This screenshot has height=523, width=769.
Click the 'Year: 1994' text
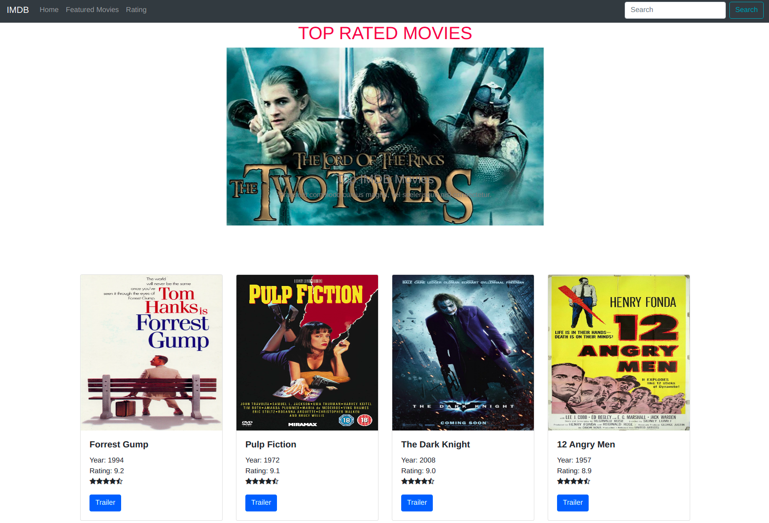(106, 460)
